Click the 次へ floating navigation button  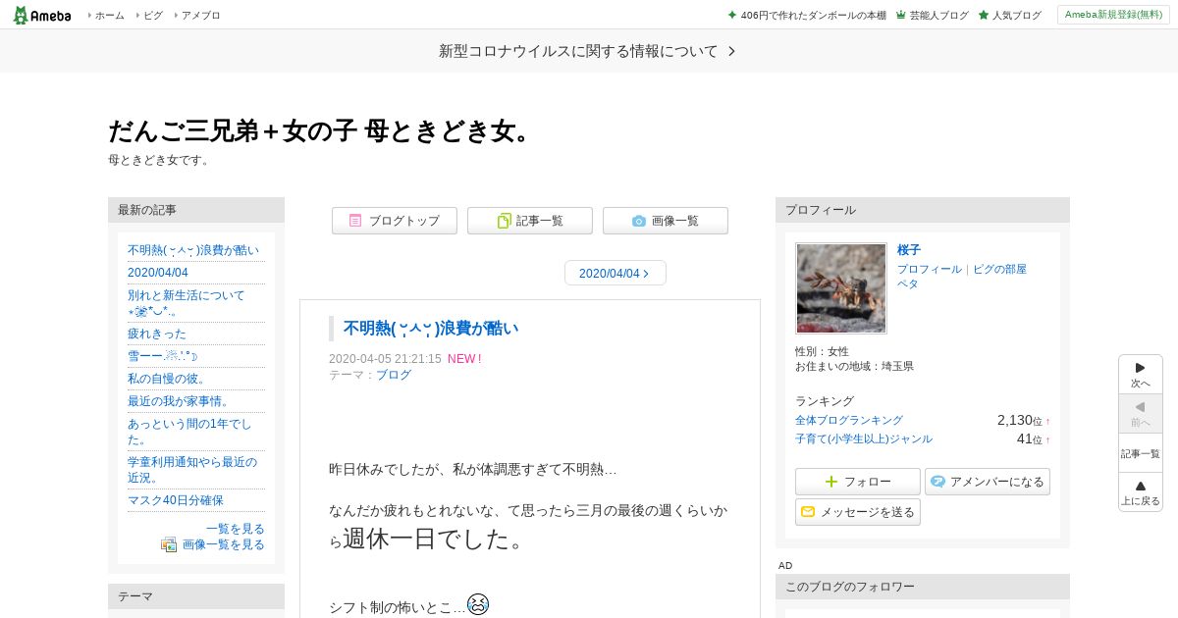click(x=1141, y=374)
